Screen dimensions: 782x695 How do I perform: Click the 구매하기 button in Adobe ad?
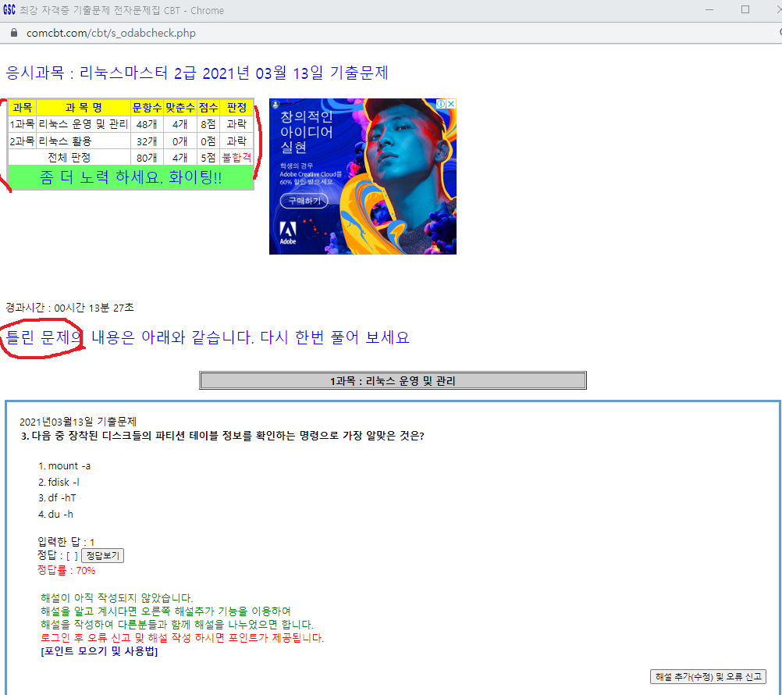(x=304, y=201)
